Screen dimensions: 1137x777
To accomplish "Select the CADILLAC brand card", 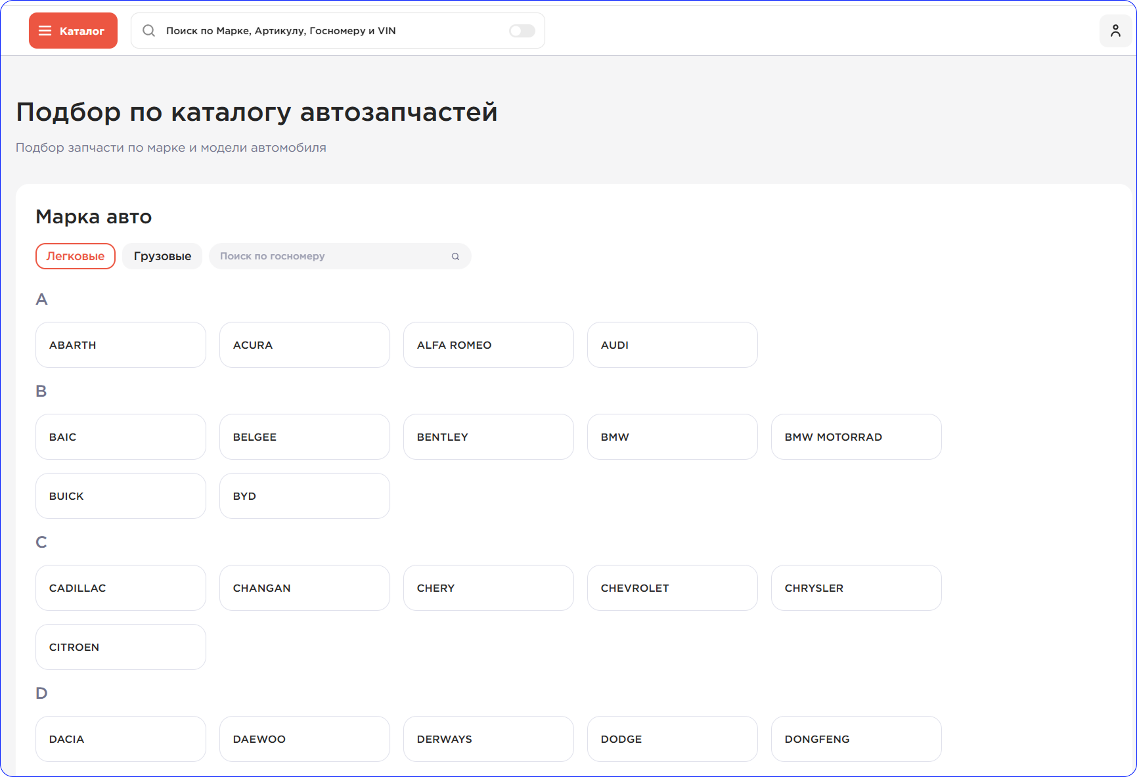I will click(121, 588).
